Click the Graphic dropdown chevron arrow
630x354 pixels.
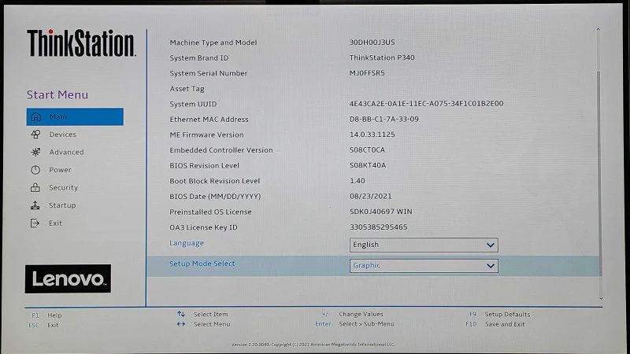490,266
